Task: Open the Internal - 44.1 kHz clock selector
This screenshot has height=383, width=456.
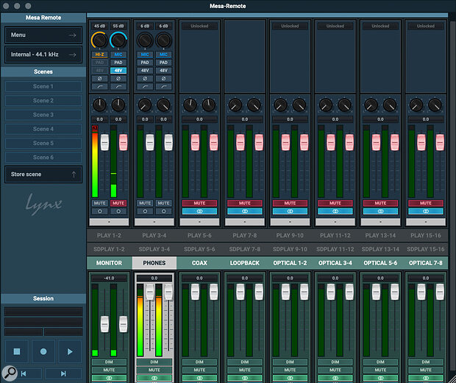Action: (x=43, y=55)
